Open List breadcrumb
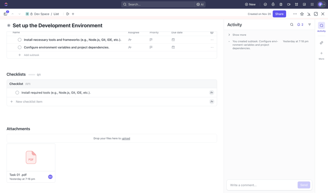 [x=56, y=14]
